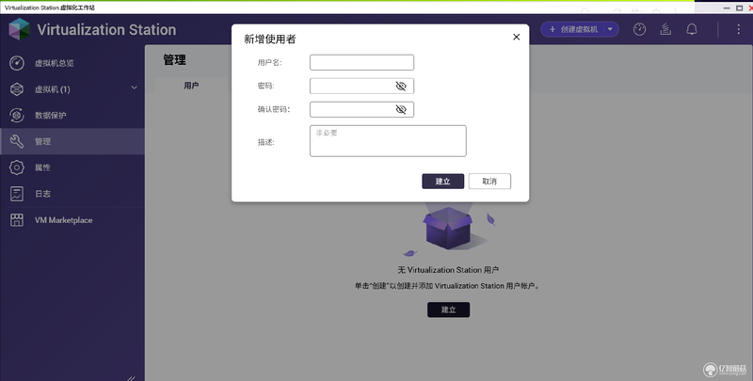
Task: Click the sidebar resize handle at bottom
Action: (131, 377)
